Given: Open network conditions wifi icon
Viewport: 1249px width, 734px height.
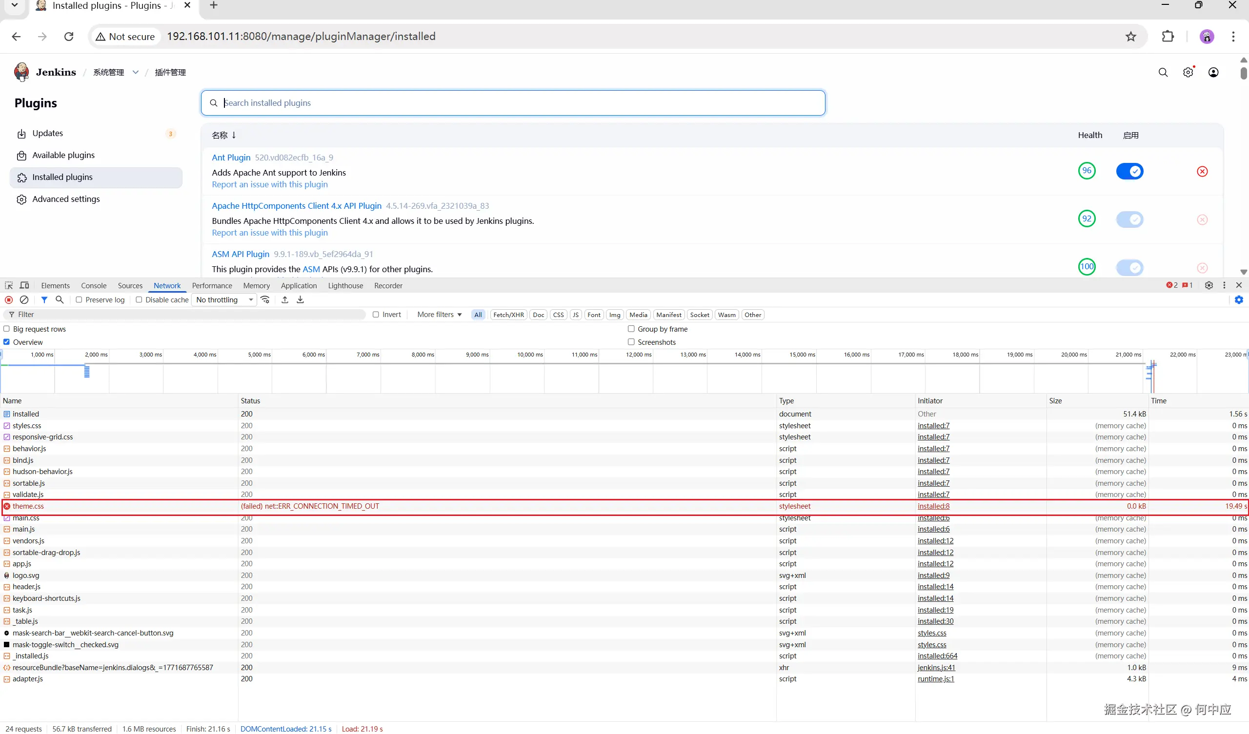Looking at the screenshot, I should point(266,300).
